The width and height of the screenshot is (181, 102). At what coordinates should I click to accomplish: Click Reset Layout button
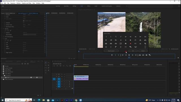click(x=111, y=51)
